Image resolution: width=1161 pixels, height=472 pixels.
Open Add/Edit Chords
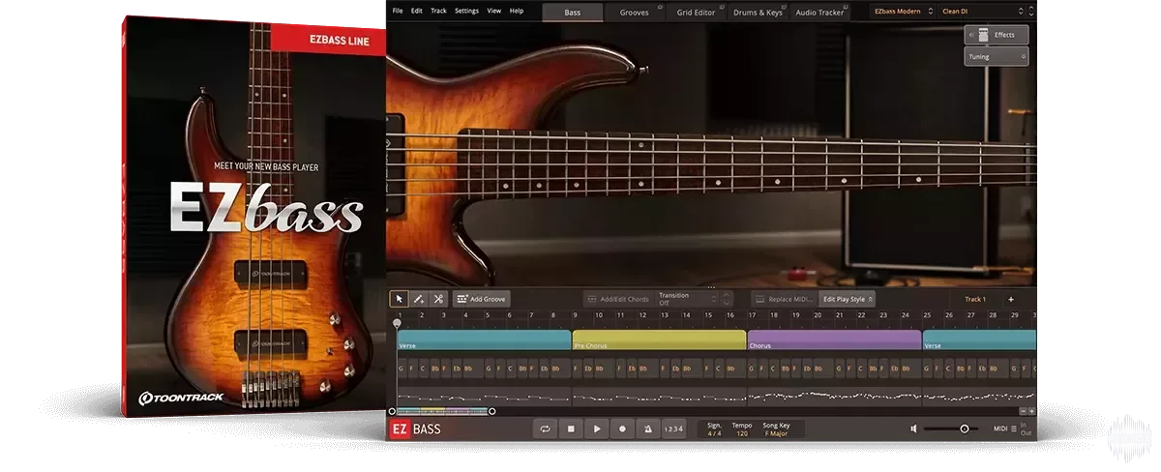[617, 299]
